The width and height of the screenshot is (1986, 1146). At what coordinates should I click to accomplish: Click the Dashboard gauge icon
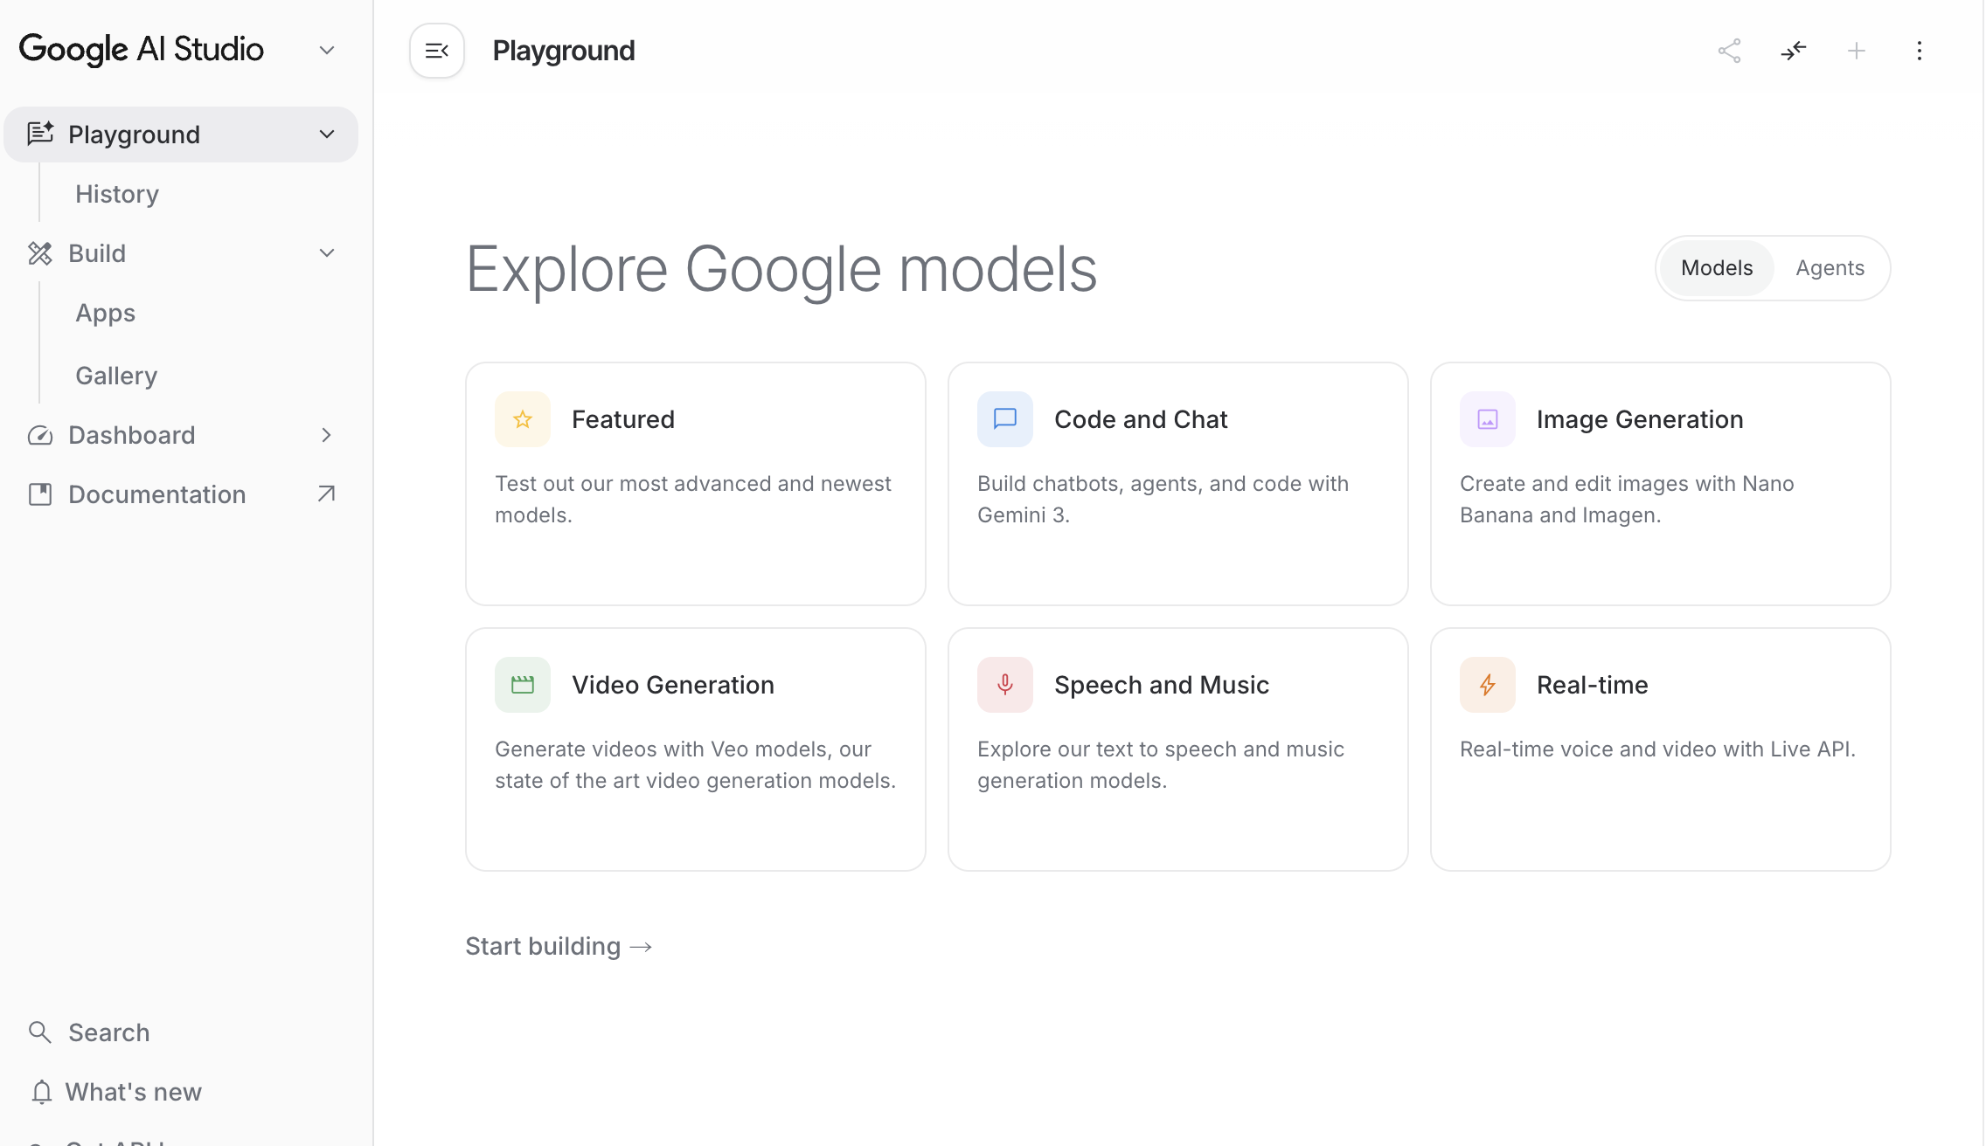[x=40, y=435]
